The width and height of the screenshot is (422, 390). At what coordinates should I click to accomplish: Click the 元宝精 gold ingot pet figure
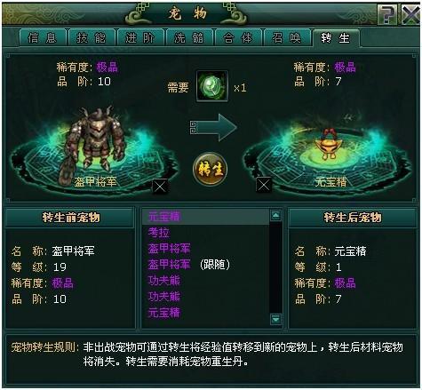[x=326, y=144]
